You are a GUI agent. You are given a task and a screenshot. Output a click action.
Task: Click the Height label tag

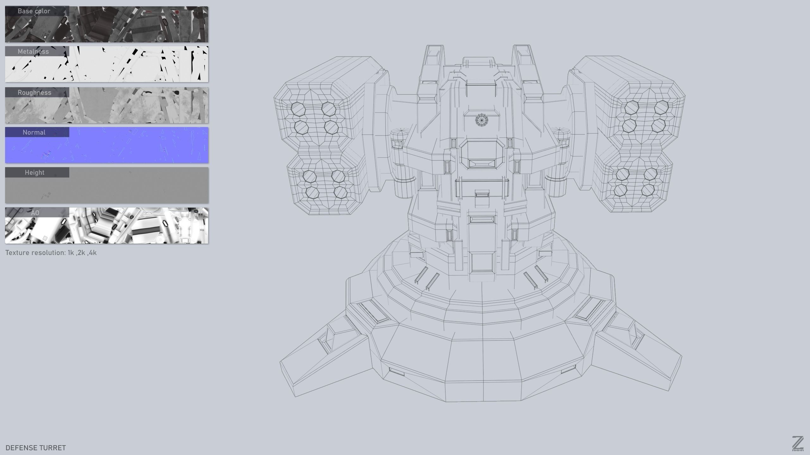34,173
